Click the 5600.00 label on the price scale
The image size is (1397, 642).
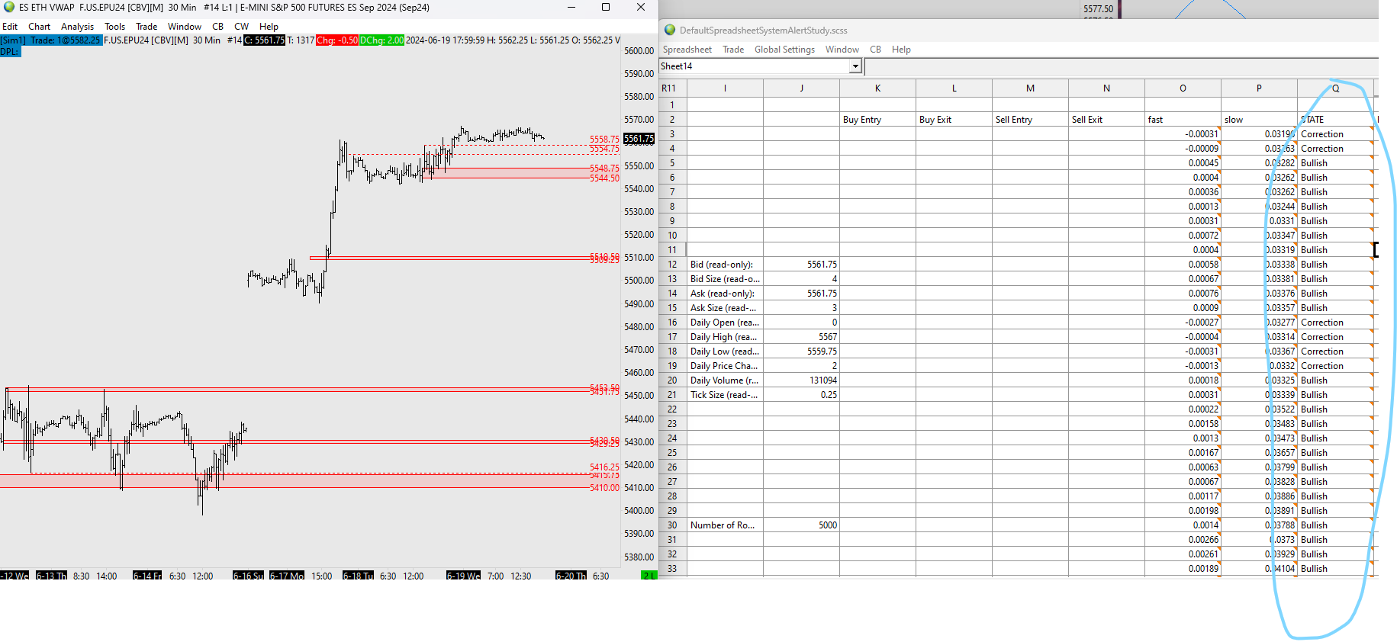pyautogui.click(x=639, y=51)
